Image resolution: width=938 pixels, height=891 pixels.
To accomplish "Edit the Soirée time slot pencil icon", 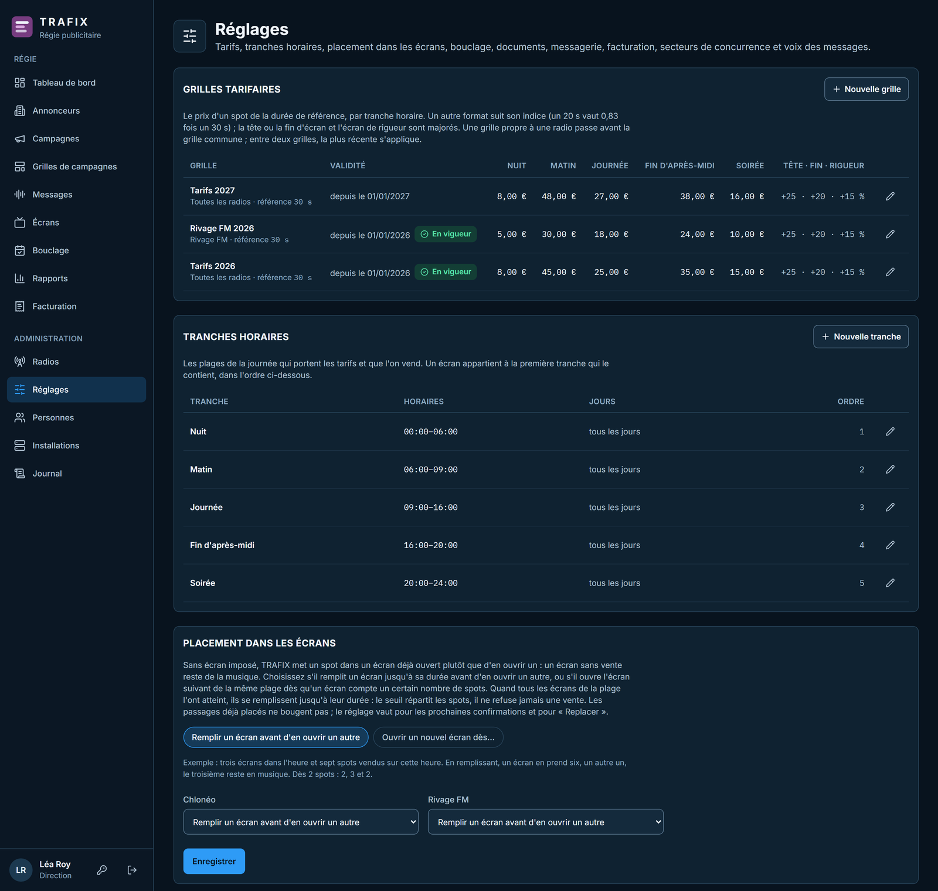I will click(x=890, y=583).
